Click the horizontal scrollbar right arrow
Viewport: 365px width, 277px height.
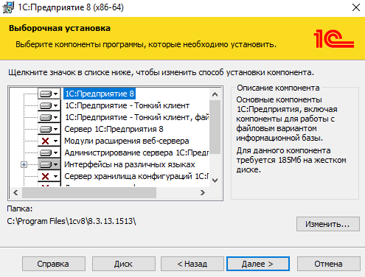click(203, 193)
